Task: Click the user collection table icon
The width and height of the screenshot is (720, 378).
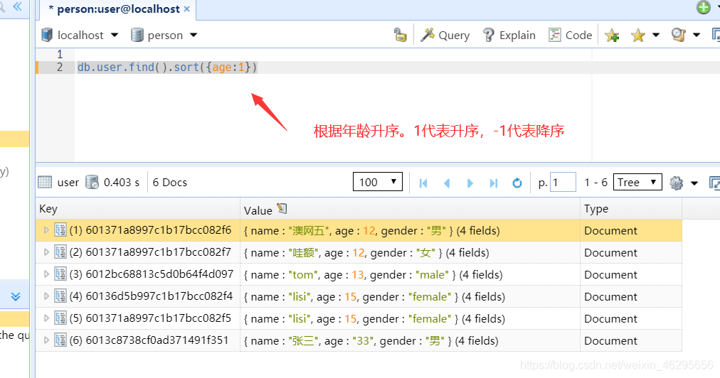Action: (x=45, y=182)
